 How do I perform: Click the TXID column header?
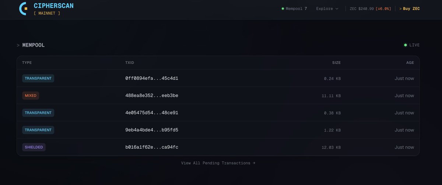130,63
